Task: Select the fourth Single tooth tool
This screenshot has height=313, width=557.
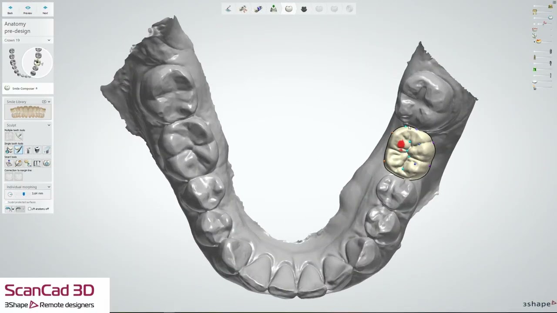Action: click(37, 150)
